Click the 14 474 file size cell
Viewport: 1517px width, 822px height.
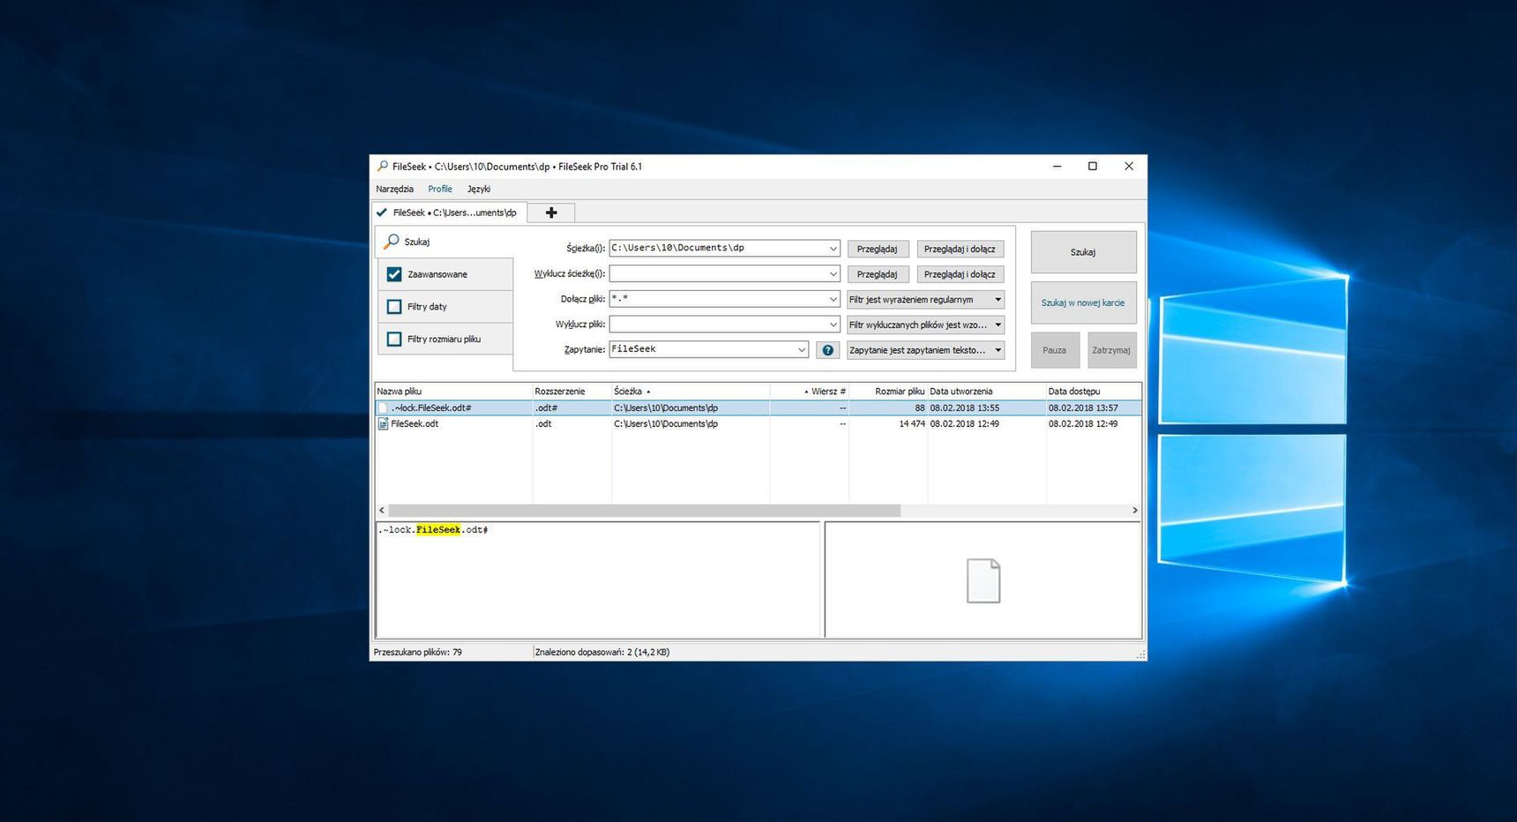tap(912, 424)
